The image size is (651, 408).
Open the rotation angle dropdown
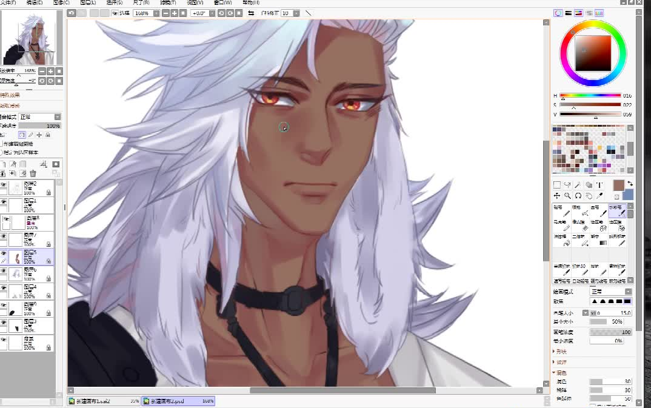pyautogui.click(x=212, y=13)
